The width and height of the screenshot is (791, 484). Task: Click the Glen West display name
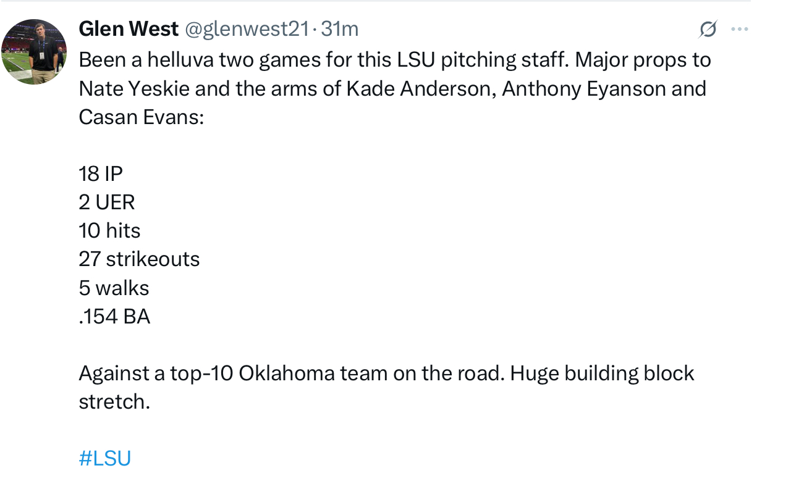(x=129, y=28)
